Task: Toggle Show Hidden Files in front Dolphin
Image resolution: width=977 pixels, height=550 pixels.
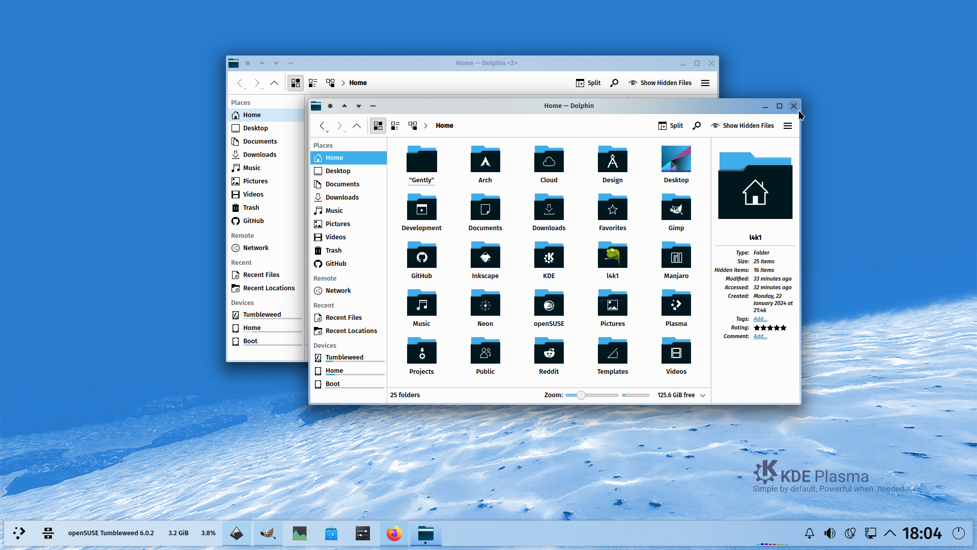Action: (742, 126)
